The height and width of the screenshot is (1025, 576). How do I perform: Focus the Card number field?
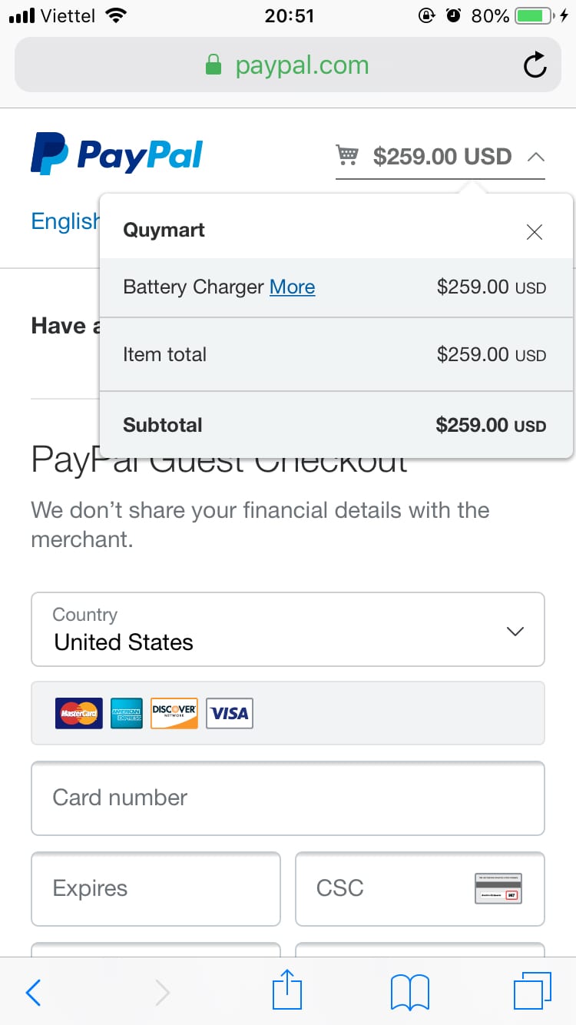click(288, 798)
